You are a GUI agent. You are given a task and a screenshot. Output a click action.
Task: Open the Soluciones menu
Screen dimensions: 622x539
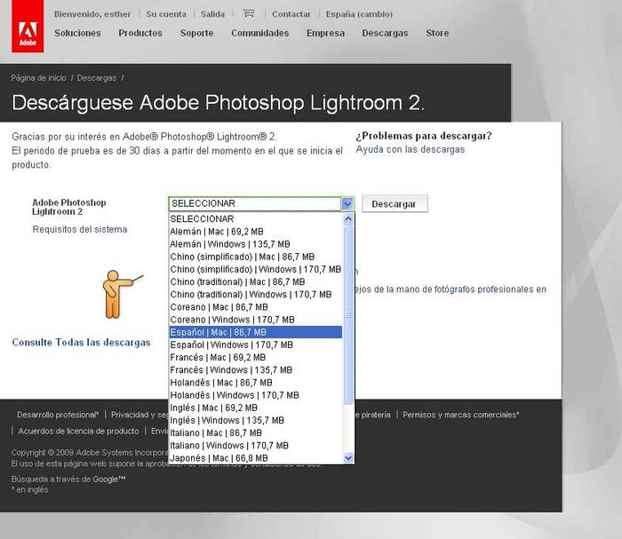tap(78, 33)
